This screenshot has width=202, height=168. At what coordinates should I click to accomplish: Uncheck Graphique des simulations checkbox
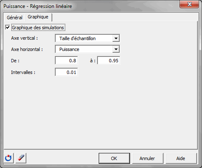click(8, 27)
